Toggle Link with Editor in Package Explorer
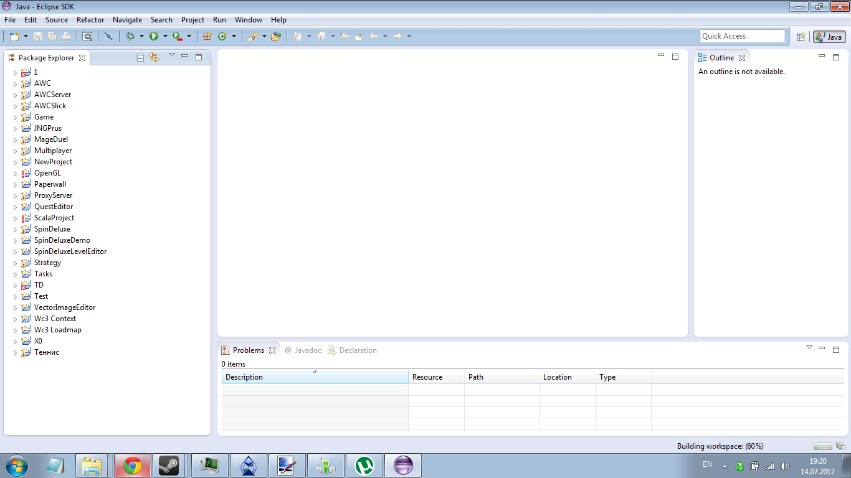 [x=154, y=57]
